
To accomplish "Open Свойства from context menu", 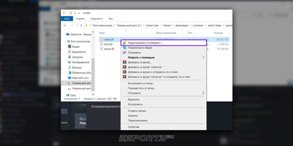I will click(x=164, y=127).
